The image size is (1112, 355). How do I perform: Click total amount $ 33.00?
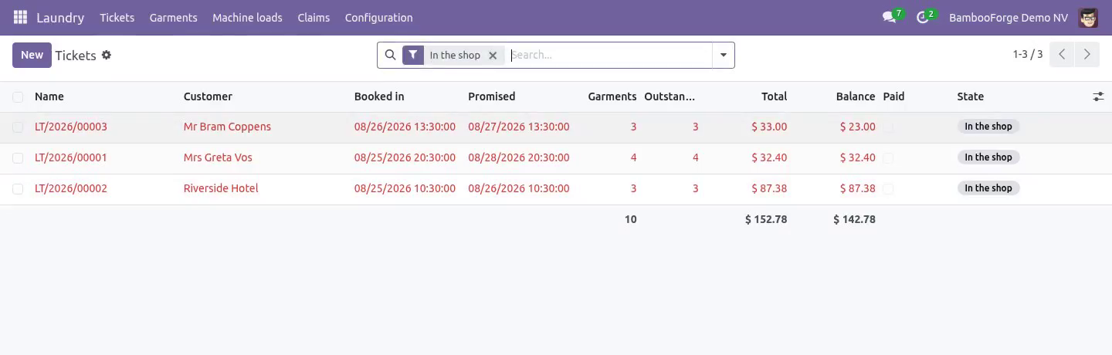click(x=769, y=127)
